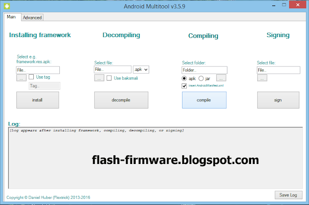This screenshot has height=205, width=309.
Task: Enable the Use baksmali checkbox
Action: pyautogui.click(x=109, y=78)
